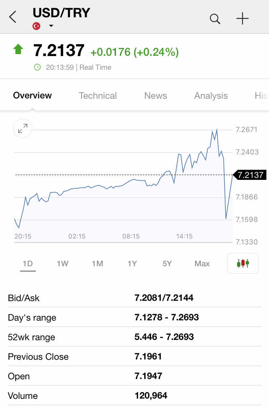Tap the 7.2137 price label on chart
Screen dimensions: 269x408
coord(250,175)
